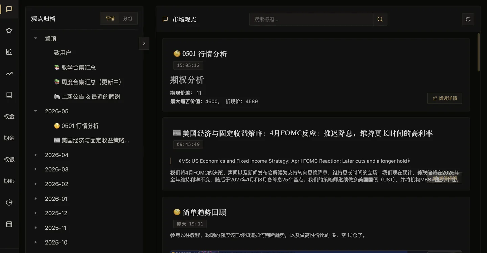Switch to 平铺 view
The height and width of the screenshot is (253, 487).
(110, 19)
